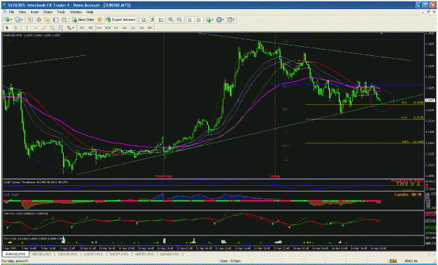
Task: Switch chart to candlesticks style
Action: click(x=152, y=20)
